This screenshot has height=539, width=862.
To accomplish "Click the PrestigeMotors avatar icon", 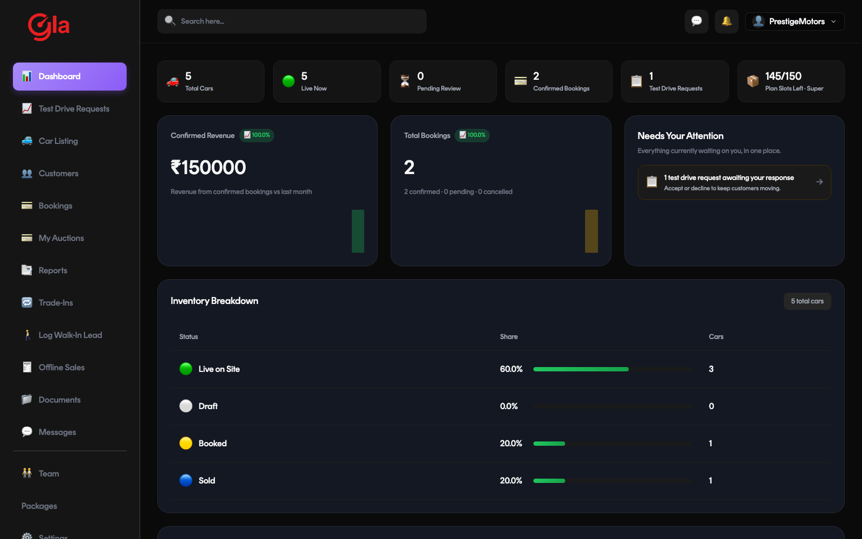I will [x=759, y=22].
